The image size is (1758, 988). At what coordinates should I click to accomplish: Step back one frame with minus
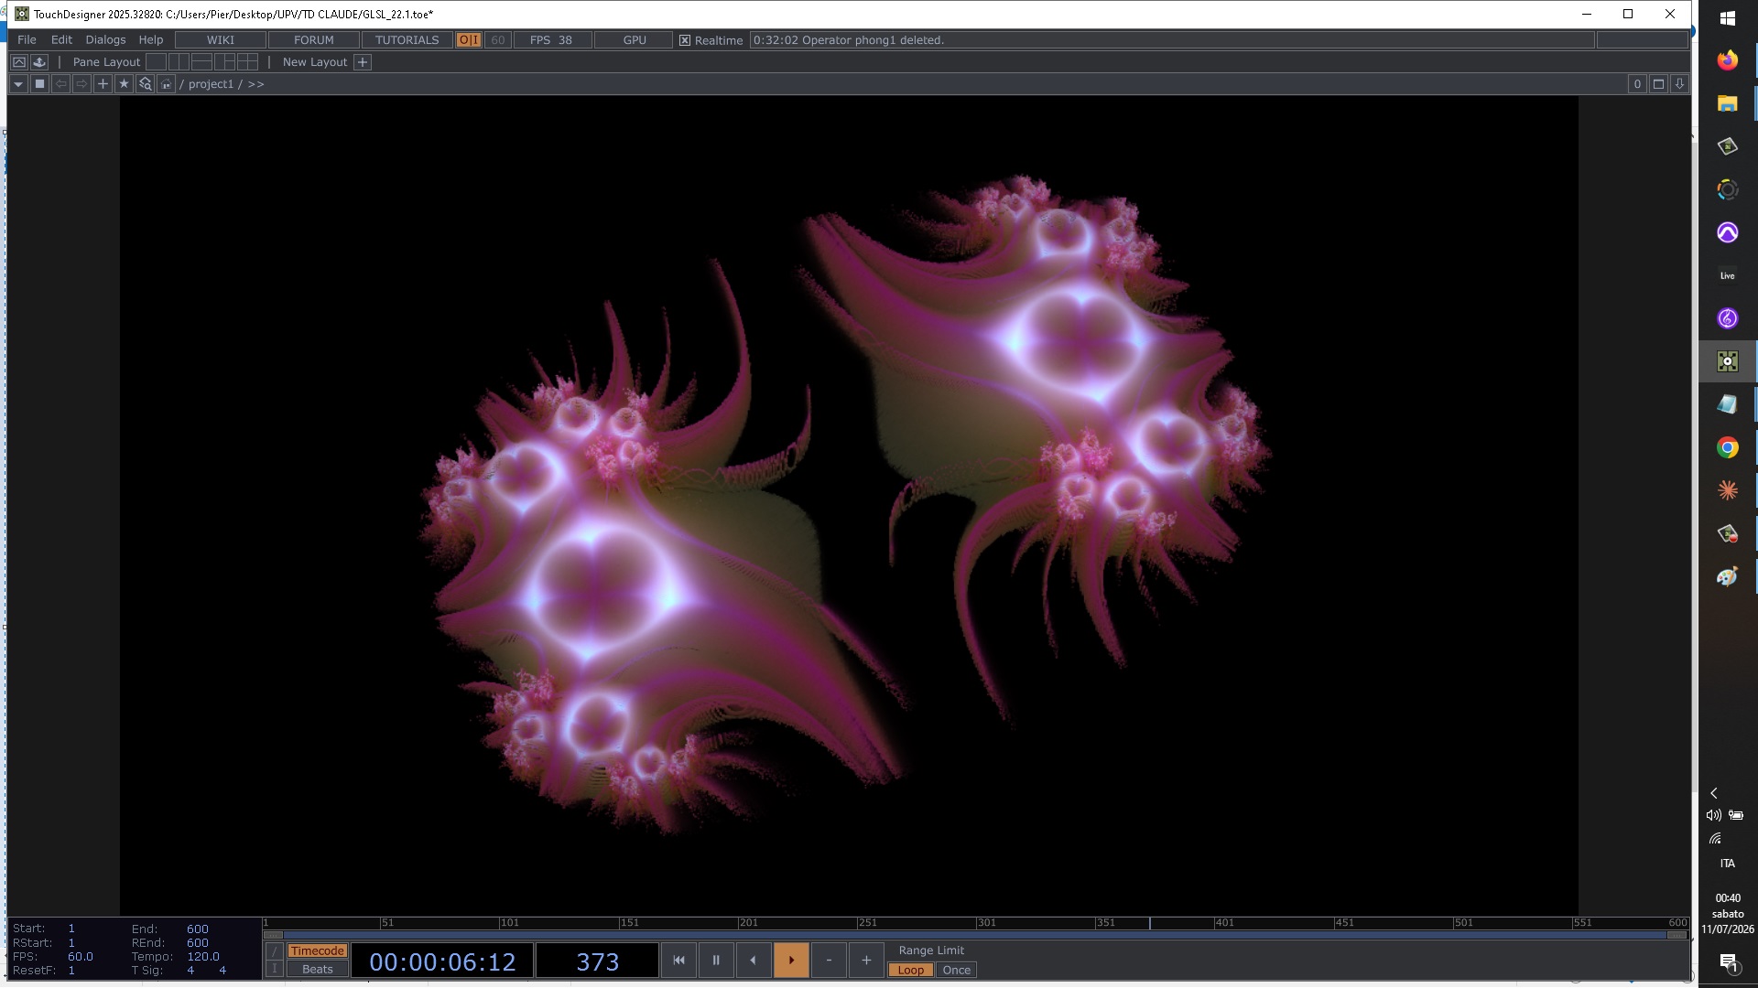pos(829,961)
